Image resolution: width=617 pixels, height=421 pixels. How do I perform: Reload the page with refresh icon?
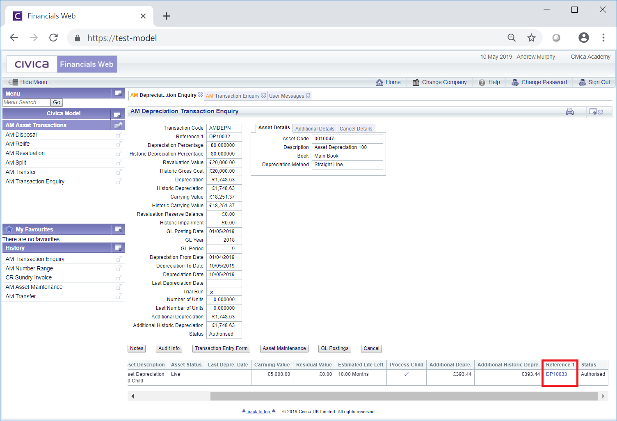[53, 38]
